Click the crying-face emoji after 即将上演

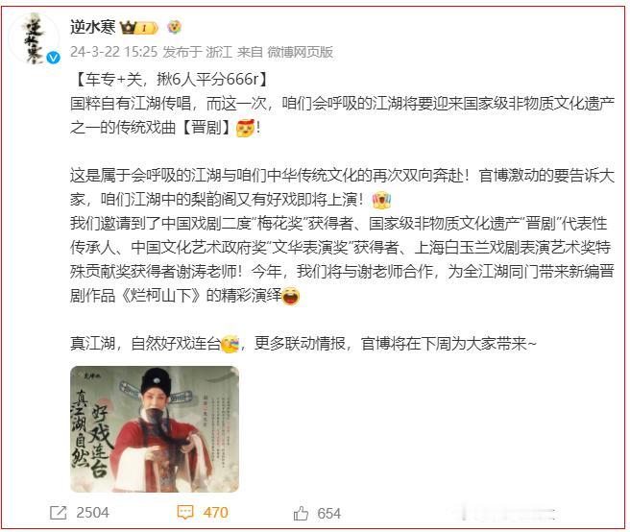[x=381, y=200]
